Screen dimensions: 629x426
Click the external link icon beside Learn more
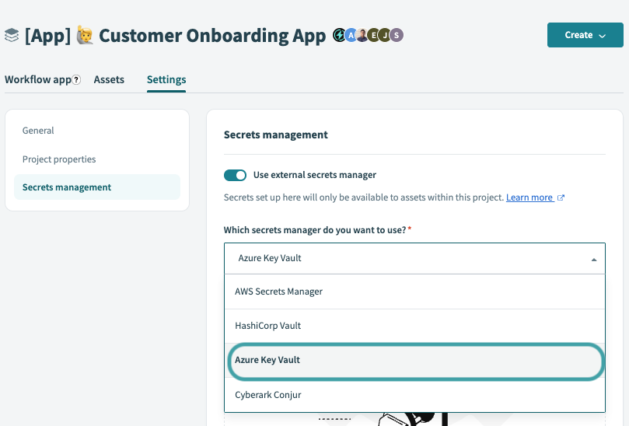pyautogui.click(x=561, y=197)
